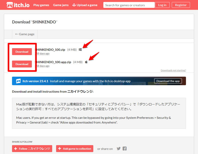Click the itch app icon in banner

(x=18, y=81)
